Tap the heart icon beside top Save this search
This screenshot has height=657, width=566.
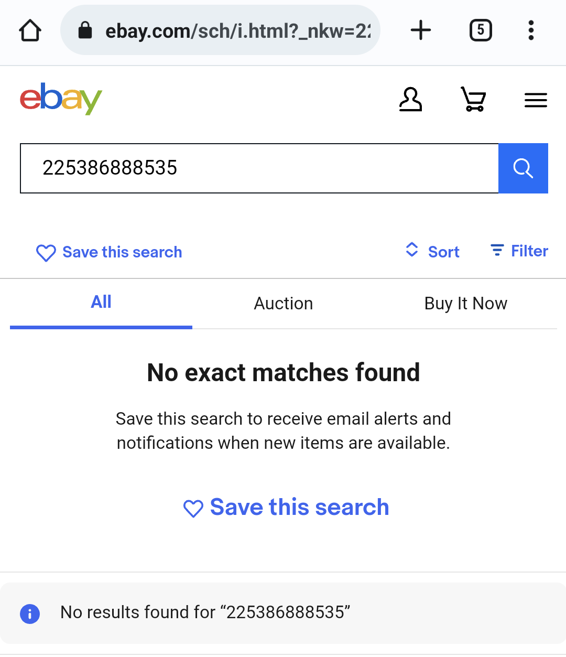click(46, 253)
